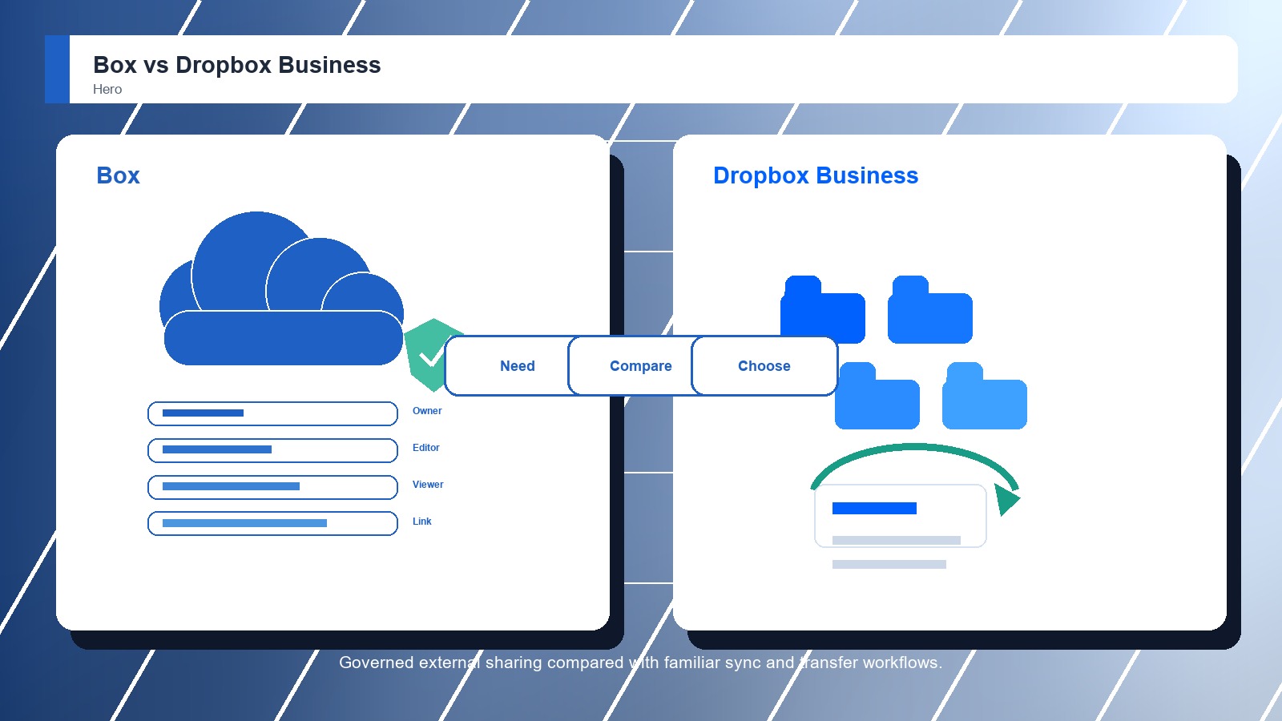The image size is (1282, 721).
Task: Click the "Dropbox Business" card heading
Action: click(x=816, y=175)
